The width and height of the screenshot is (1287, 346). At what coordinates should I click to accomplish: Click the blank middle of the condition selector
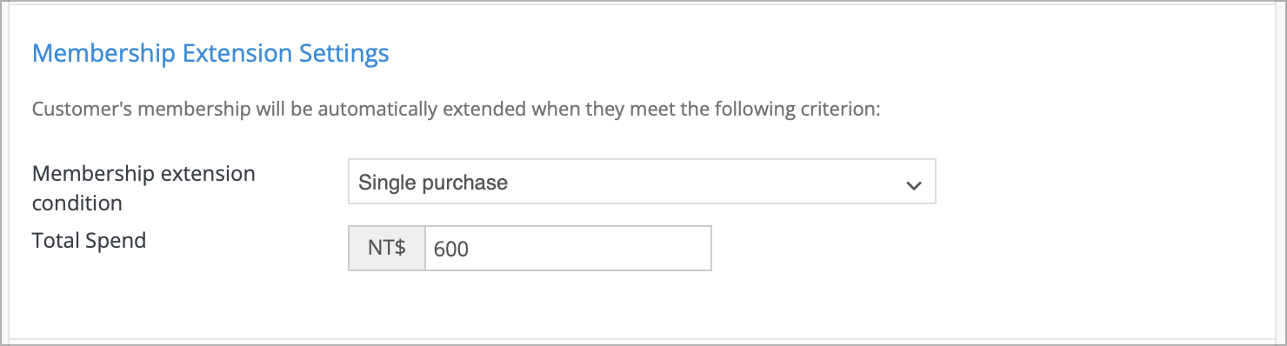click(704, 183)
